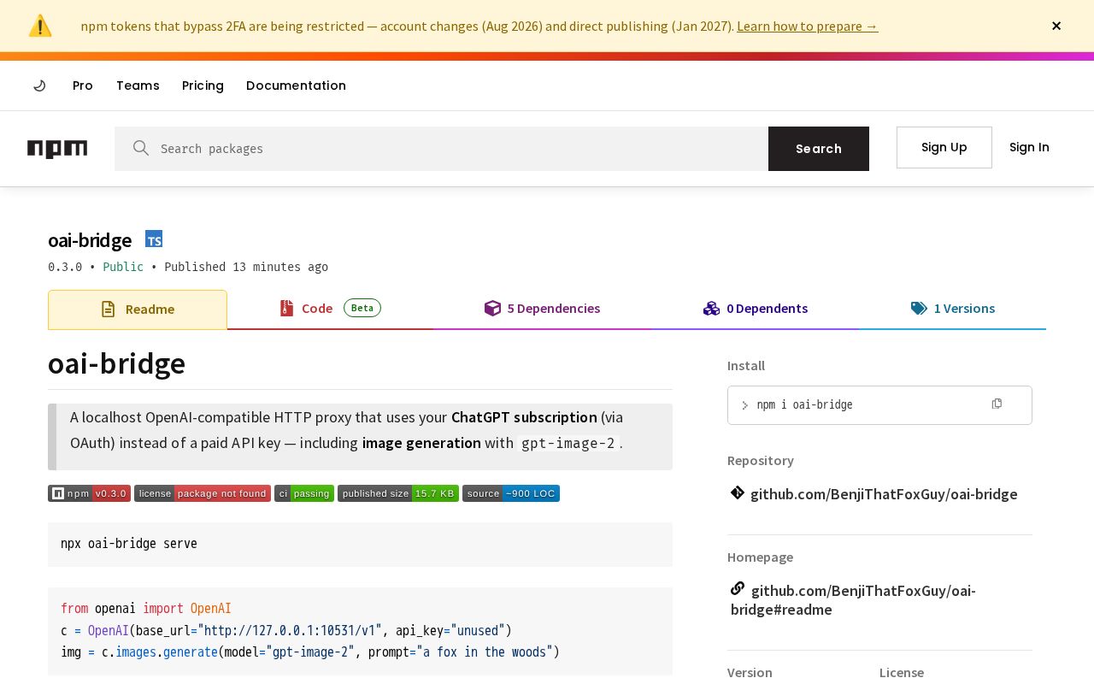Go to Pricing page
This screenshot has height=684, width=1094.
tap(203, 85)
